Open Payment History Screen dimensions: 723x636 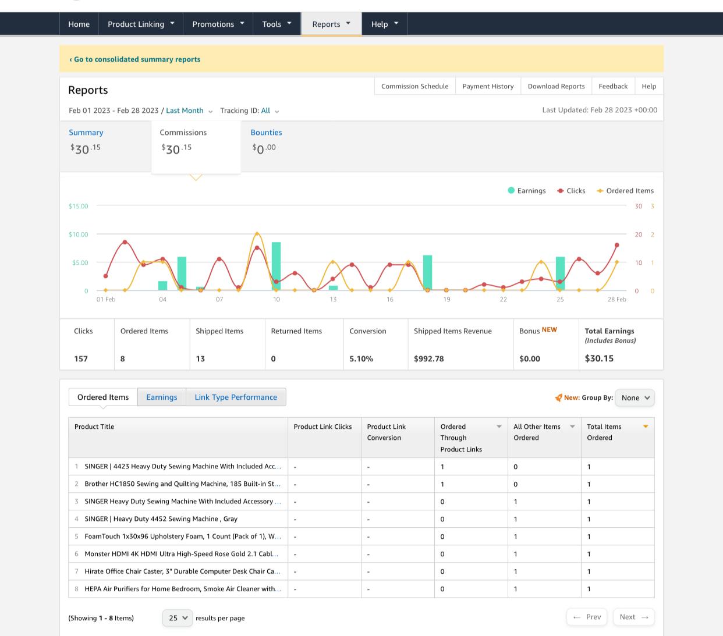click(x=488, y=86)
